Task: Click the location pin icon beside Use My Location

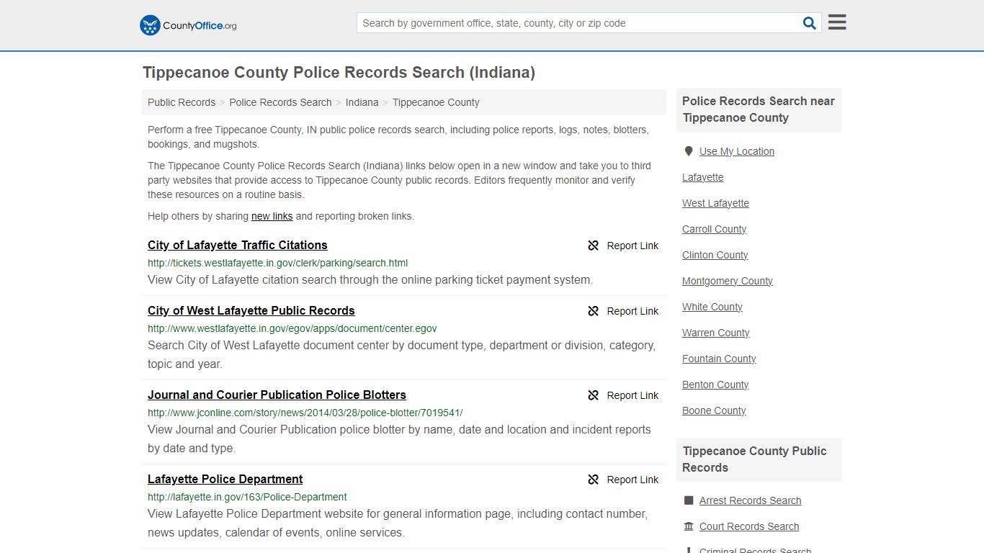Action: coord(689,151)
